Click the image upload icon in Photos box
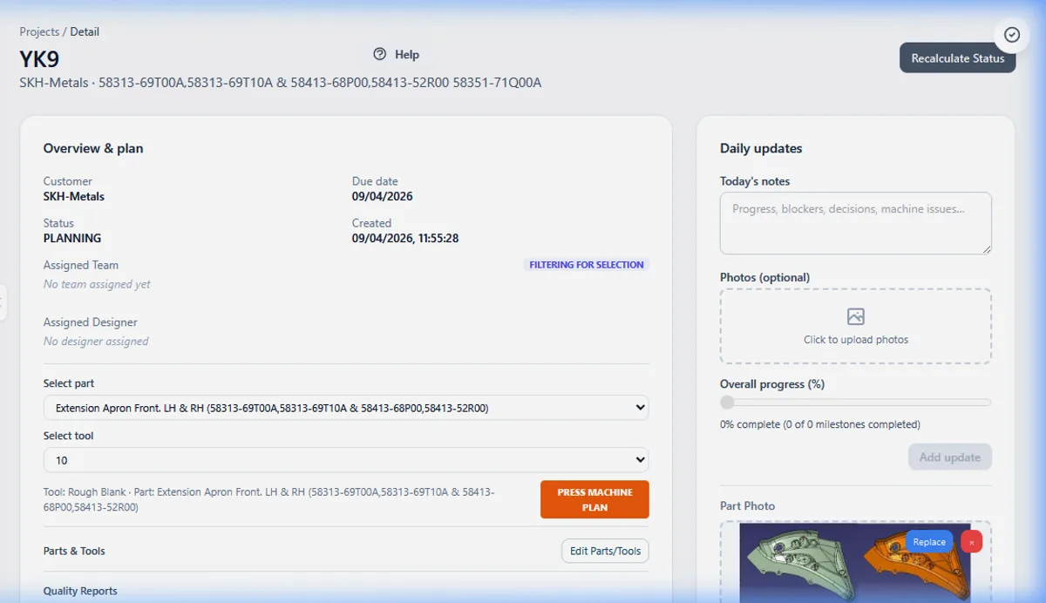 [x=856, y=316]
